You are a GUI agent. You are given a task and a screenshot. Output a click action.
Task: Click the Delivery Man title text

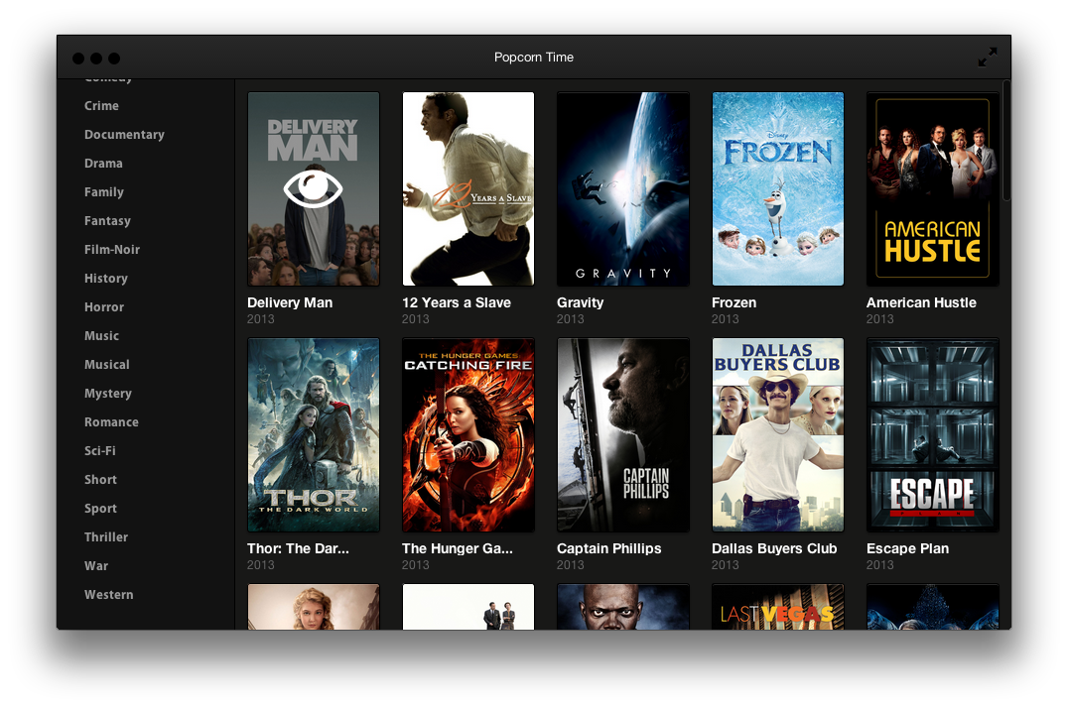coord(290,303)
